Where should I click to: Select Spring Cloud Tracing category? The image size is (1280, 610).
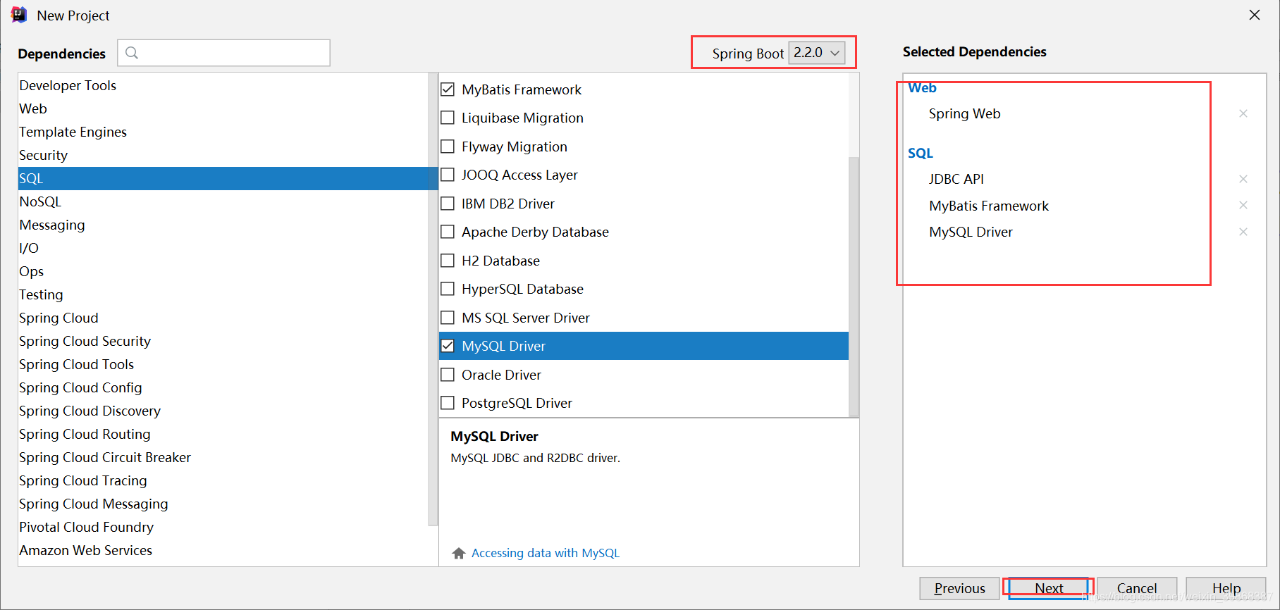point(223,480)
